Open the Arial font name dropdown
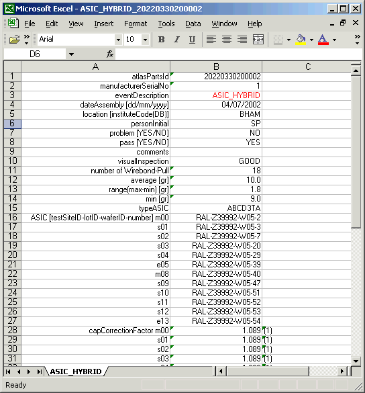Viewport: 365px width, 393px height. 118,40
